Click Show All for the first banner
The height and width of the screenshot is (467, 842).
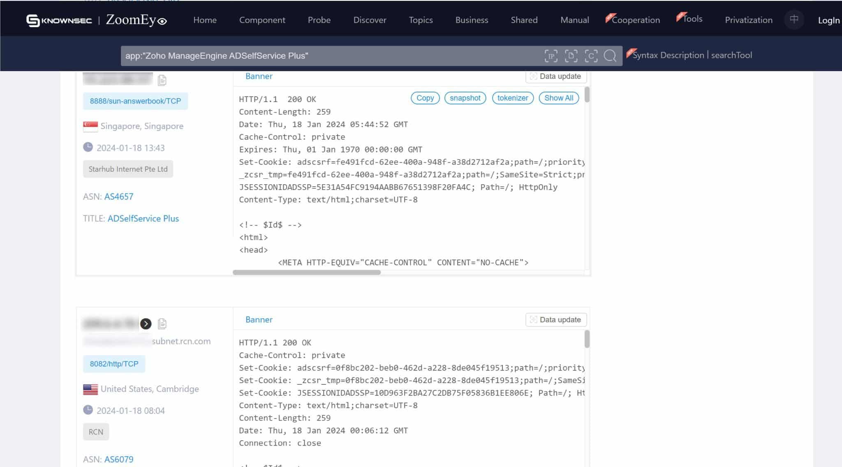559,98
